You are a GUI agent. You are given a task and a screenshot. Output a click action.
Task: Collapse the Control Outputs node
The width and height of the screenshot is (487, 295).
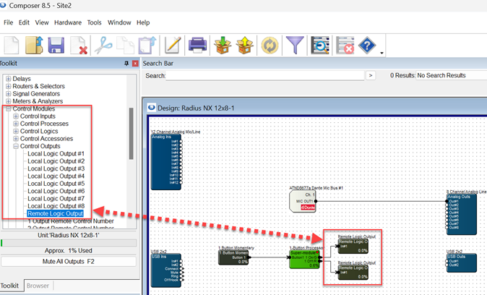tap(16, 146)
